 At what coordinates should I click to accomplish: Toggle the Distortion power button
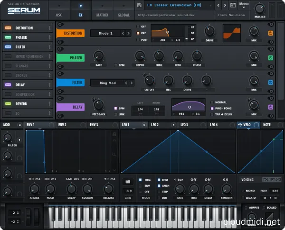(270, 33)
